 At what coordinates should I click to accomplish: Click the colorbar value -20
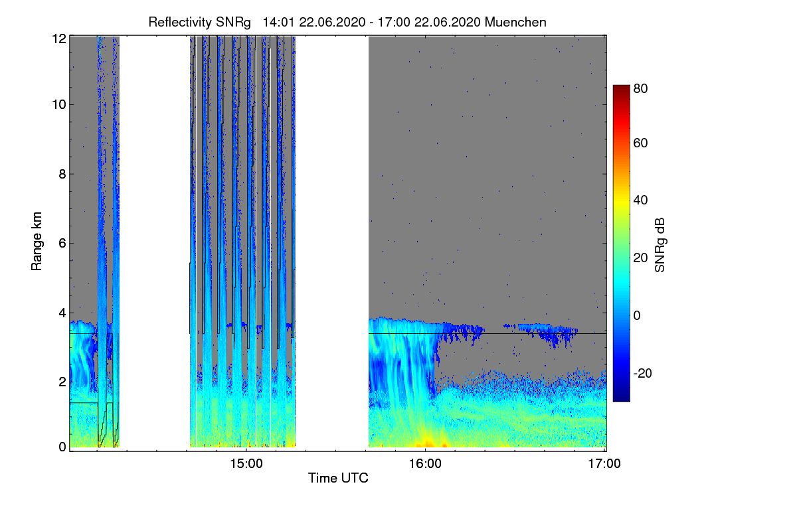[644, 373]
